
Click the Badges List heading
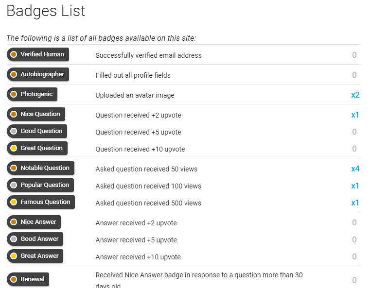46,11
